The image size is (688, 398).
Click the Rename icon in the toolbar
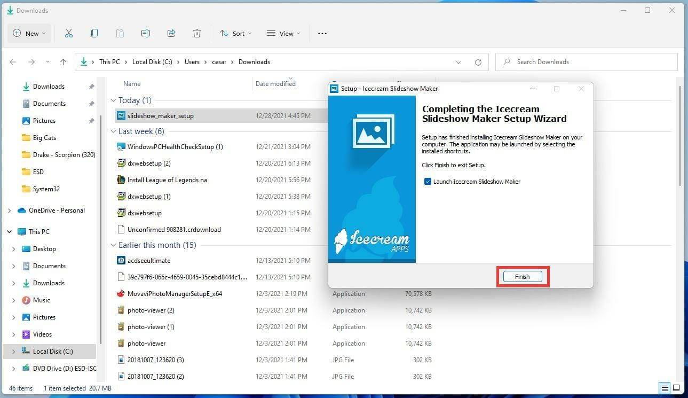(x=145, y=33)
